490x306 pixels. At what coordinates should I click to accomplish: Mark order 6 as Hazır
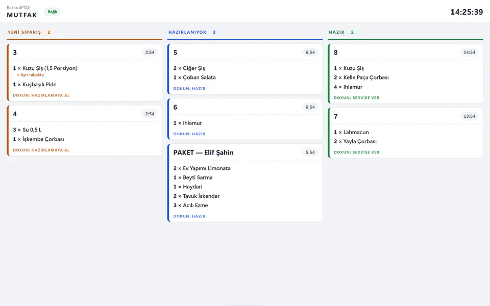[189, 134]
